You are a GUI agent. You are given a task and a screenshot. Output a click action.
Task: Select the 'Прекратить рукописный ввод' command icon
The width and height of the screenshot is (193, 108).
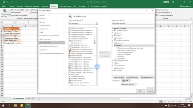click(x=70, y=51)
